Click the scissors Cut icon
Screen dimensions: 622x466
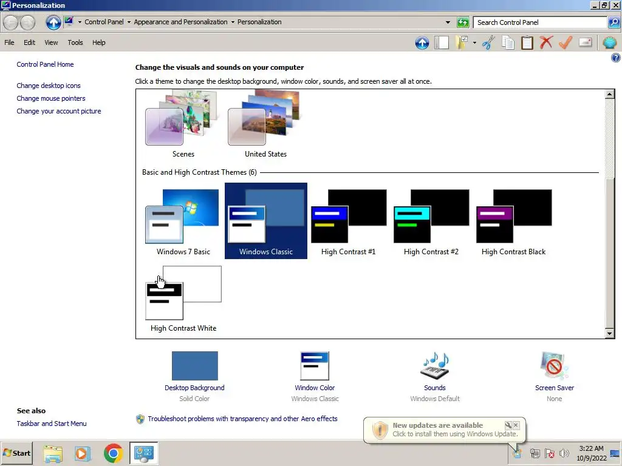tap(489, 42)
